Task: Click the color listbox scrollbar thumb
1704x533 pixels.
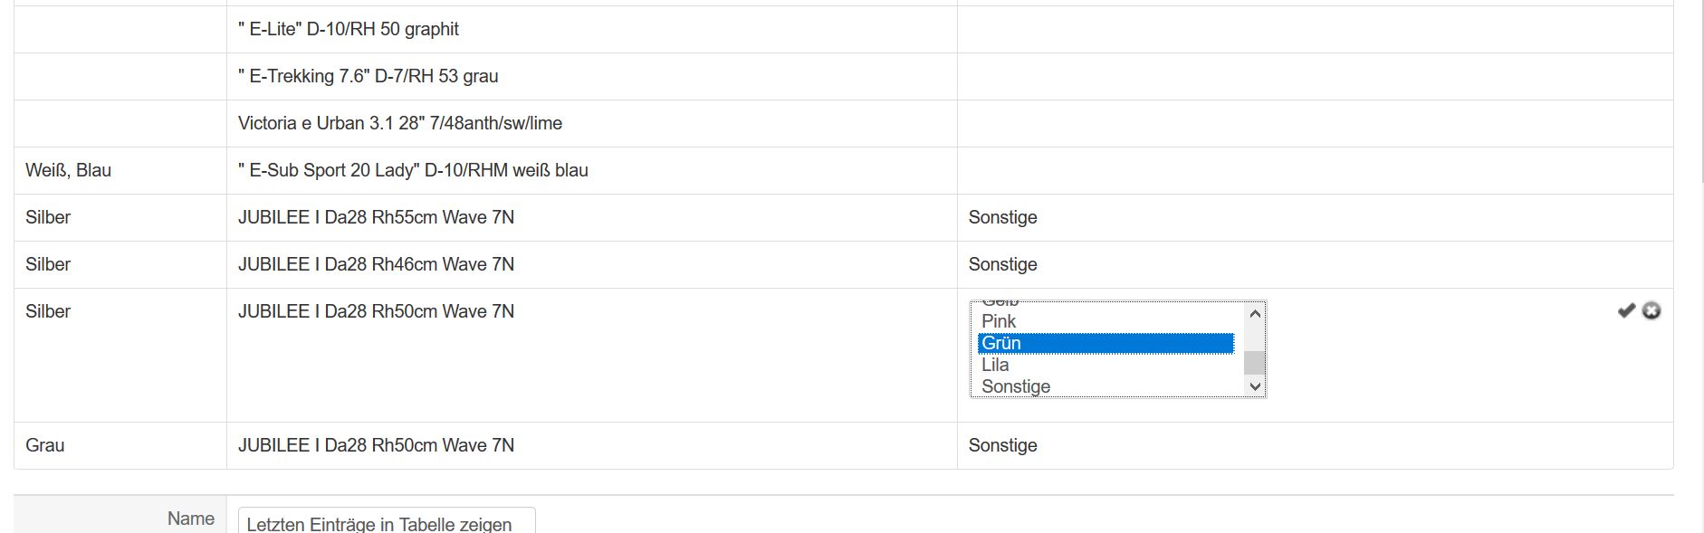Action: 1254,362
